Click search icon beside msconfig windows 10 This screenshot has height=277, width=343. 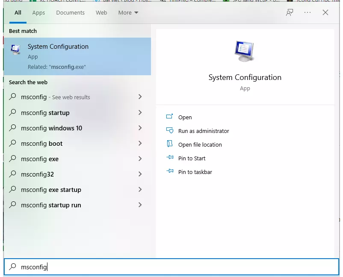pyautogui.click(x=13, y=128)
